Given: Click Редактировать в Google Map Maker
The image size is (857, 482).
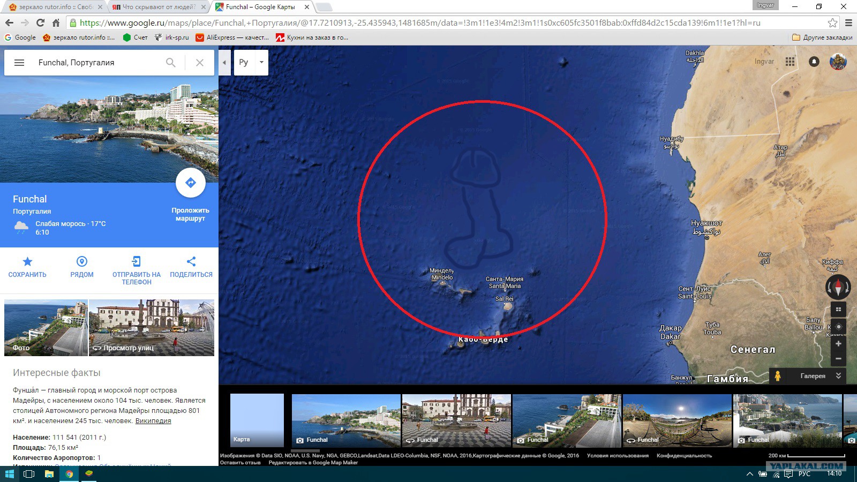Looking at the screenshot, I should tap(313, 463).
